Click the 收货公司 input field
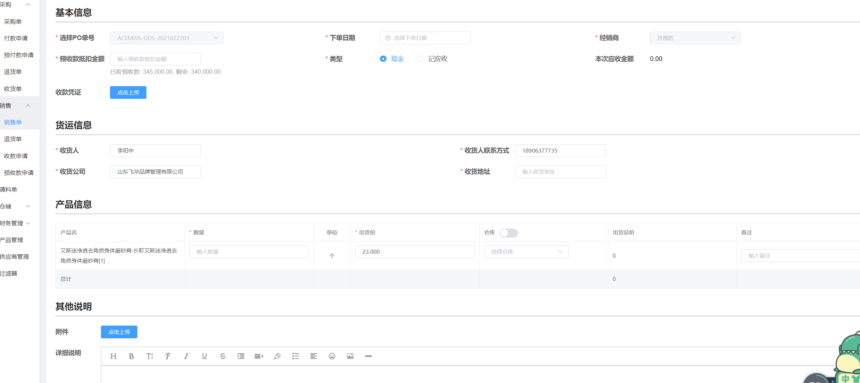The height and width of the screenshot is (383, 860). [156, 172]
